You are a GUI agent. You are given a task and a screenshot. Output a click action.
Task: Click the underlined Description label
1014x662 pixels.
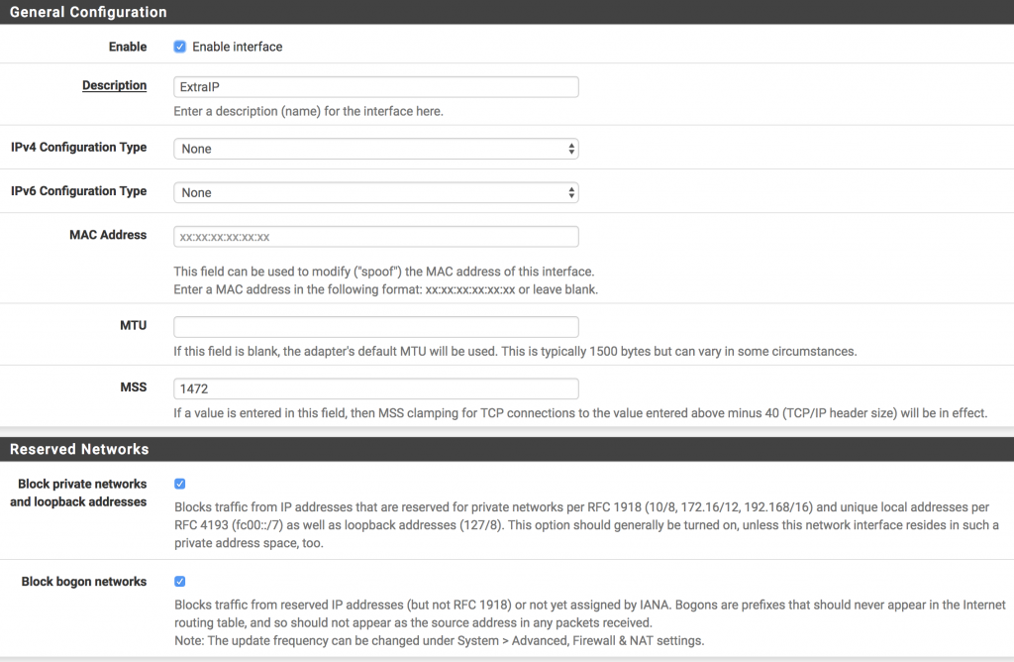click(115, 85)
